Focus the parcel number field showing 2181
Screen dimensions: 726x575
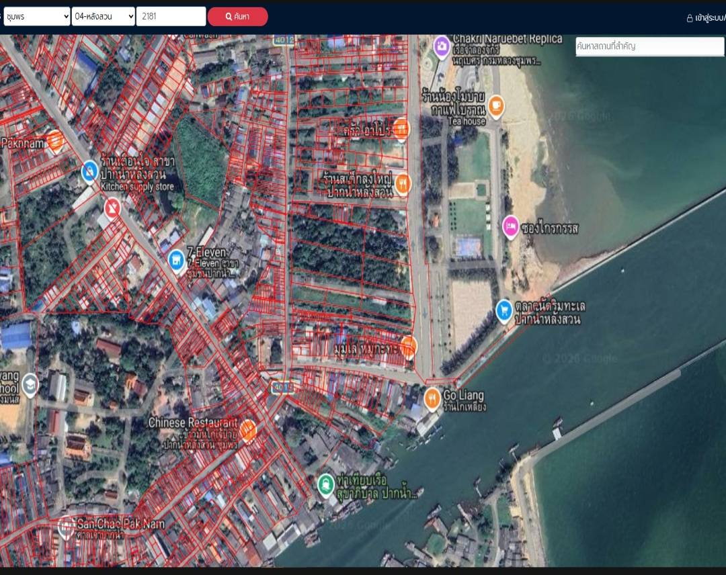(171, 17)
